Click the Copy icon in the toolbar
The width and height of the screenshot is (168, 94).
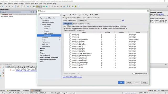pyautogui.click(x=15, y=7)
